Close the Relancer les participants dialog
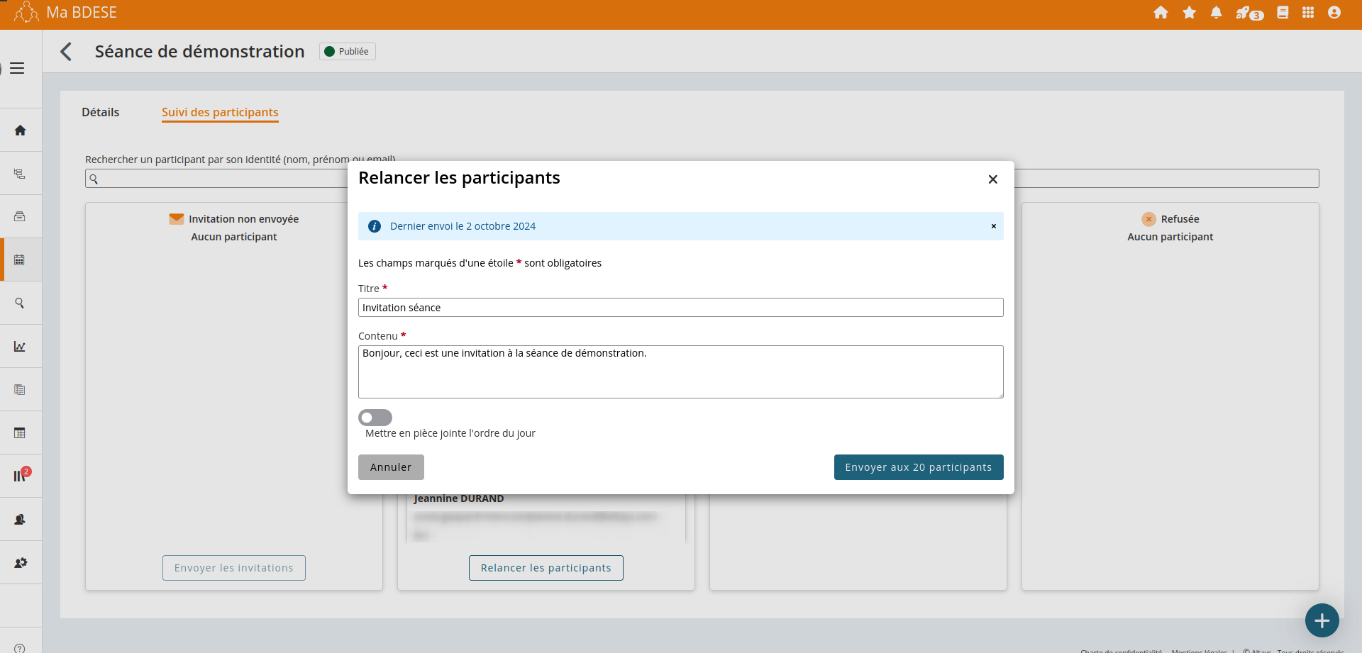The image size is (1362, 653). pyautogui.click(x=992, y=179)
